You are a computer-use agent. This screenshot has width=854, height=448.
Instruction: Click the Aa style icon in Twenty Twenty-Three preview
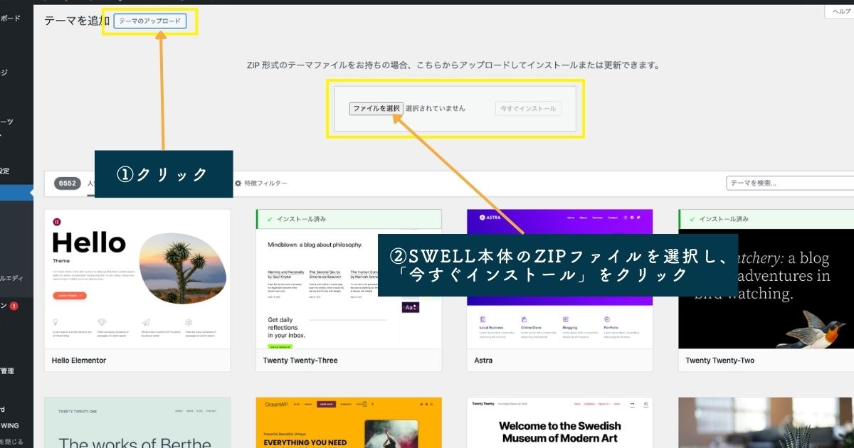click(411, 307)
